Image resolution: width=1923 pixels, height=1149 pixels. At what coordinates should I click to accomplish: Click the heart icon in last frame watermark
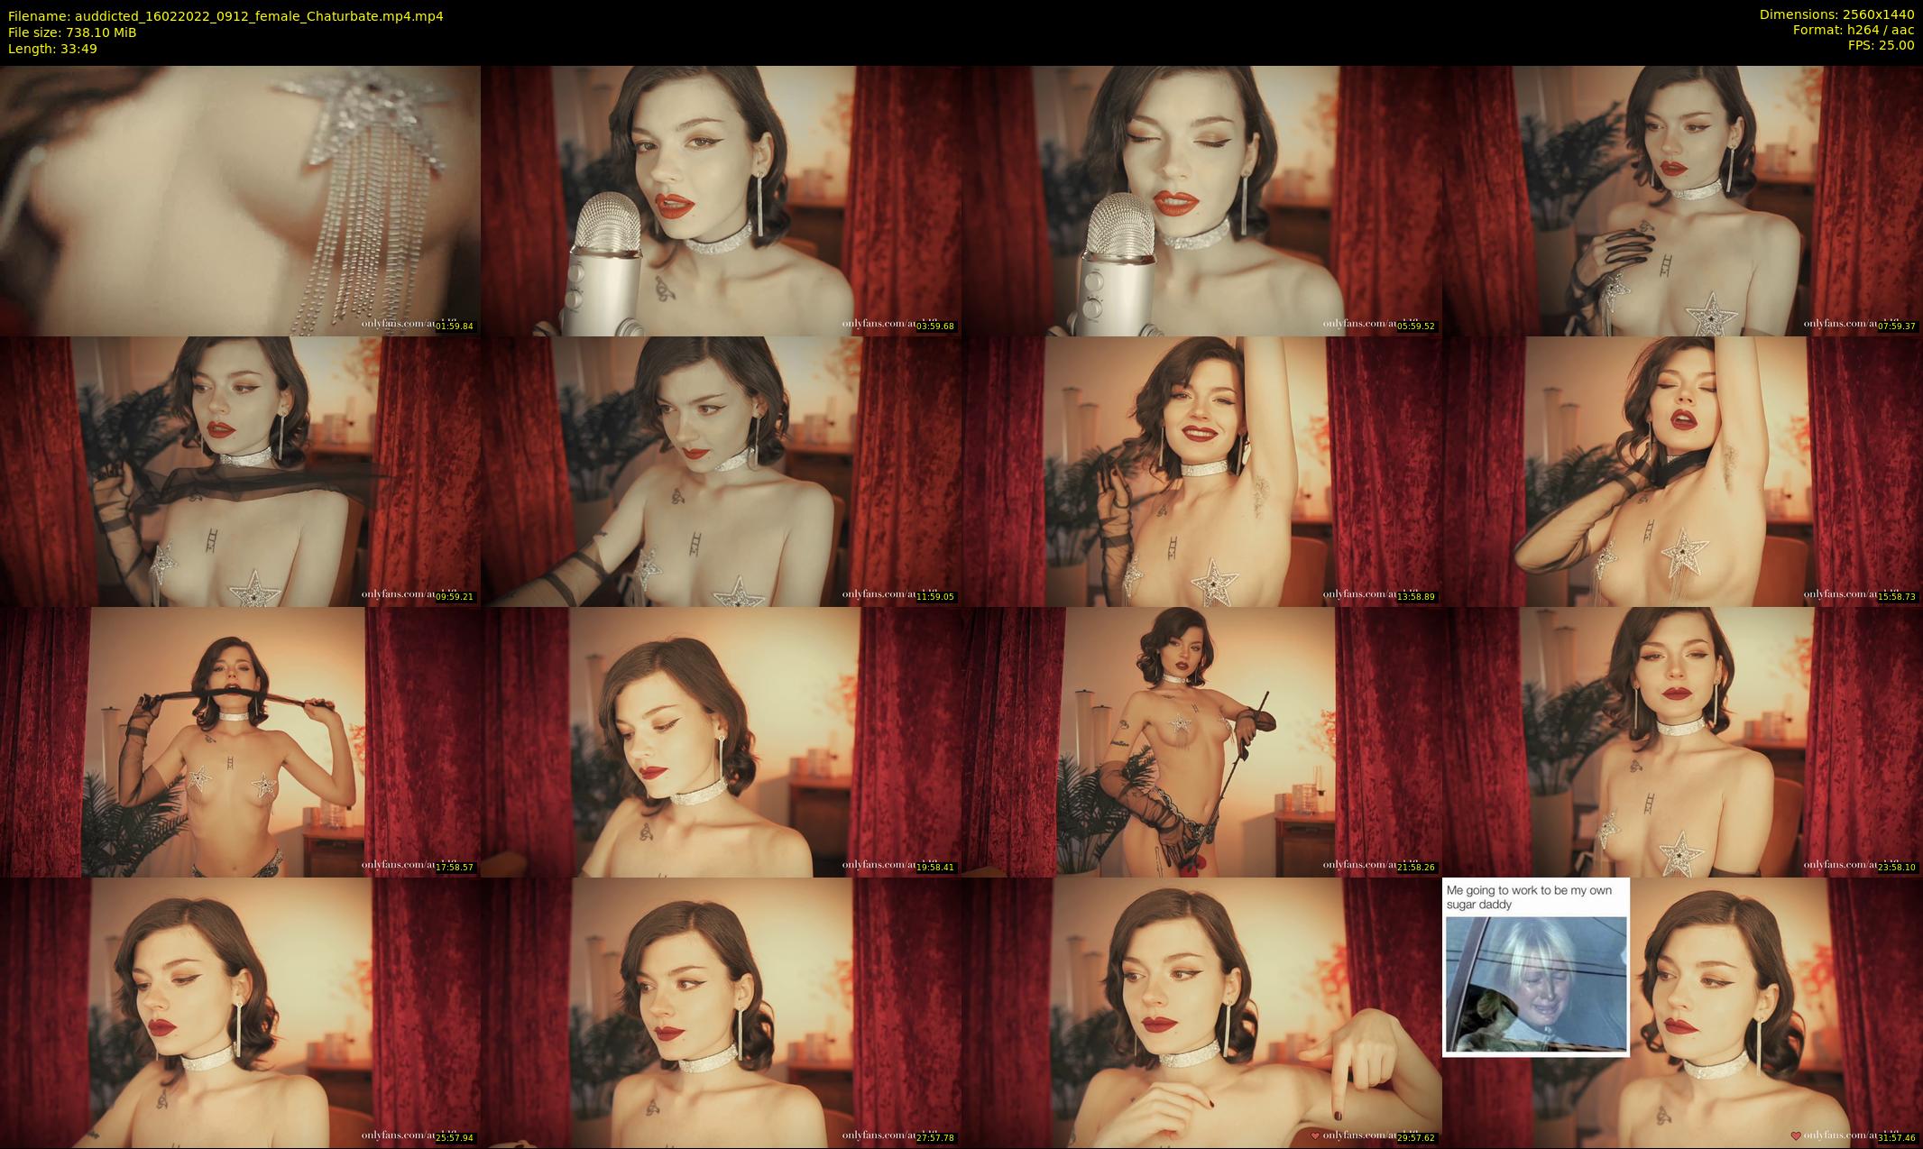click(x=1796, y=1135)
